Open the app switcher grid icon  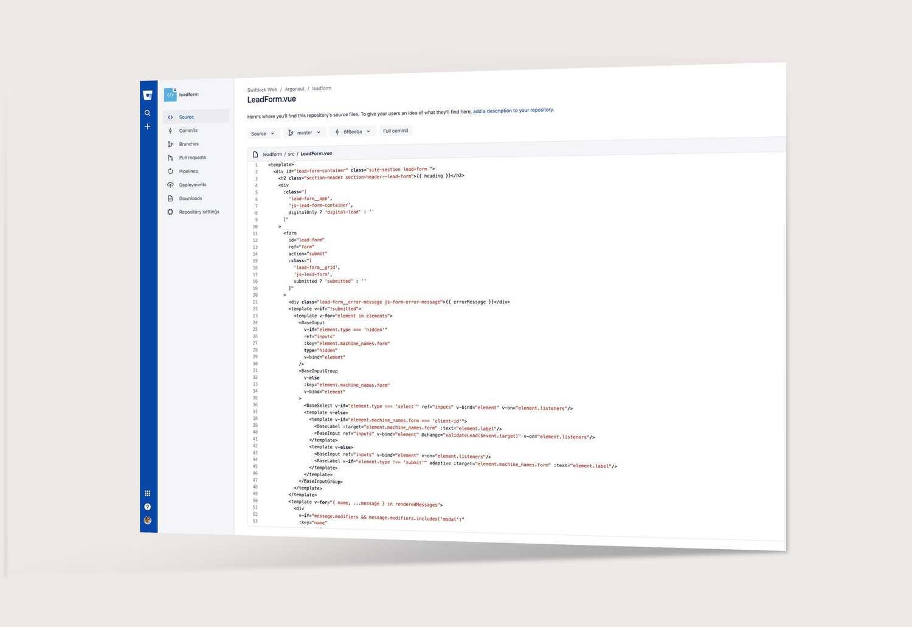pyautogui.click(x=148, y=493)
